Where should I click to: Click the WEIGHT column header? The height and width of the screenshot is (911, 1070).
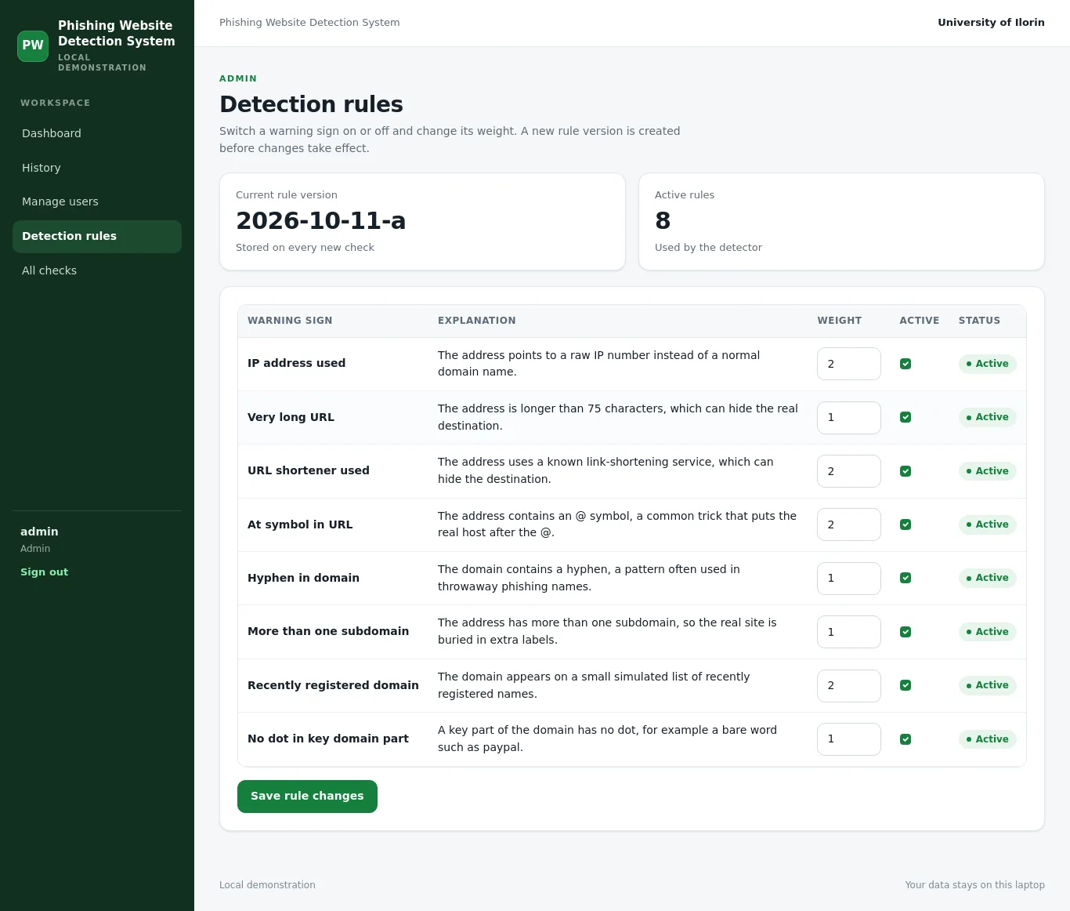click(x=839, y=321)
